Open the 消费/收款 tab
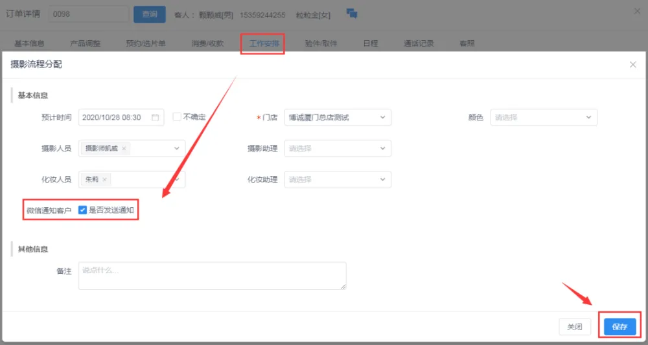Screen dimensions: 648x345 click(207, 44)
